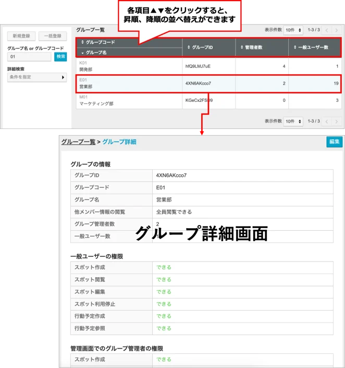Viewport: 345px width, 368px height.
Task: Go to previous page using bottom pager arrow
Action: (327, 121)
